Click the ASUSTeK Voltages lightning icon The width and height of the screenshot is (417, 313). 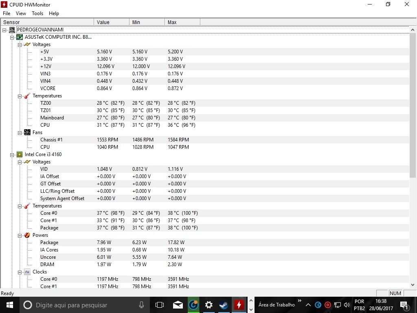coord(27,44)
